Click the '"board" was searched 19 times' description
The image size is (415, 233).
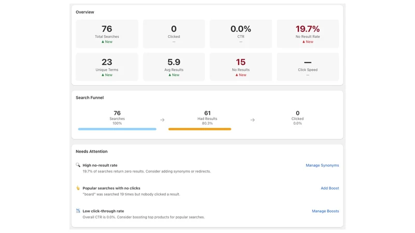131,194
